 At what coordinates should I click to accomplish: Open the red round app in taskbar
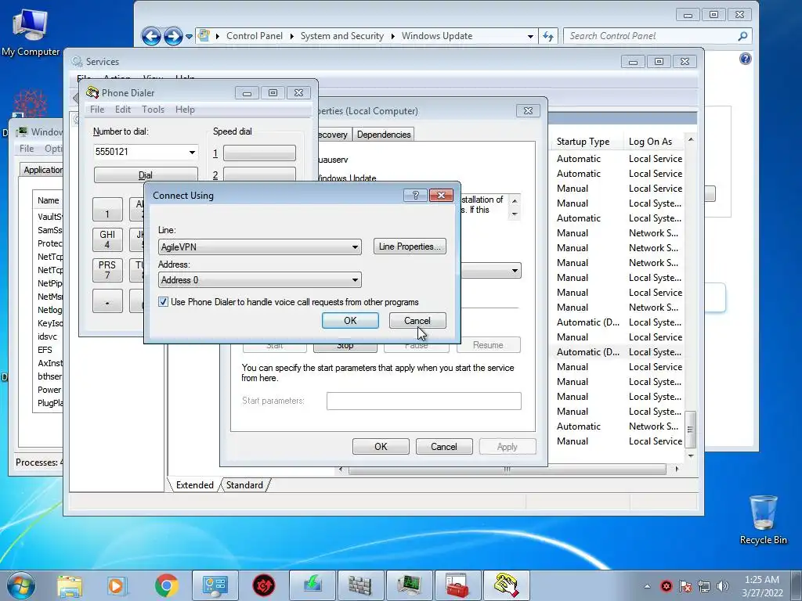264,585
